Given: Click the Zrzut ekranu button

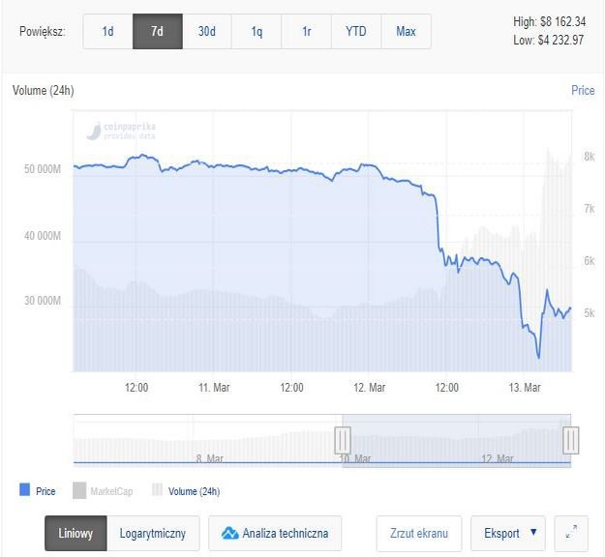Looking at the screenshot, I should pyautogui.click(x=419, y=533).
